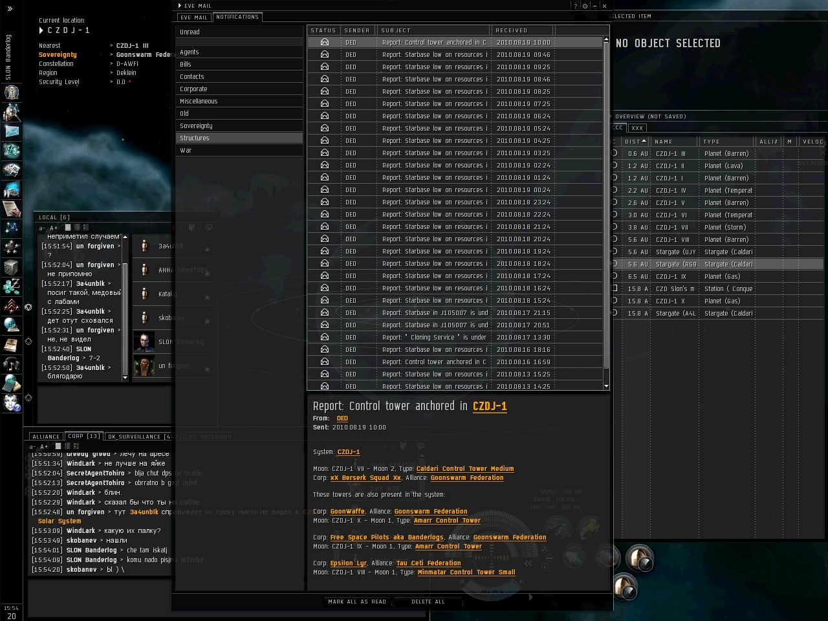
Task: Open the Assets cube icon
Action: 12,267
